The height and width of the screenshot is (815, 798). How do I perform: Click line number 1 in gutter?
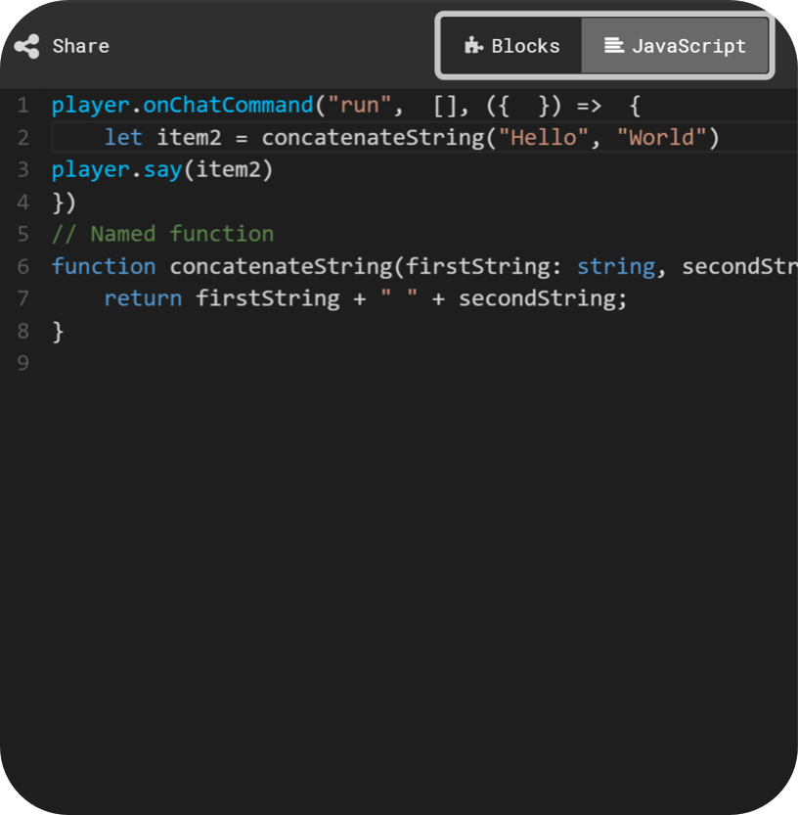tap(22, 106)
